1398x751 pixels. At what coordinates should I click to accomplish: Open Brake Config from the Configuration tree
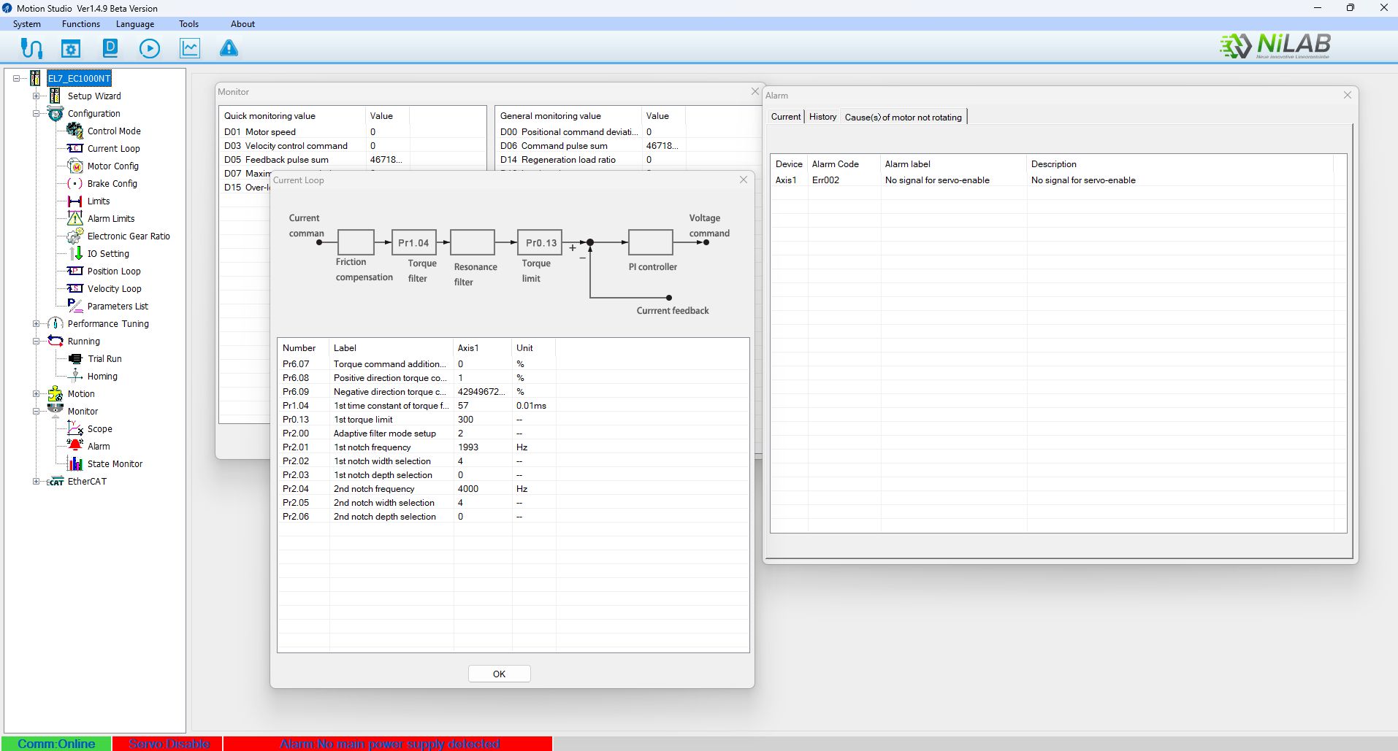(112, 184)
